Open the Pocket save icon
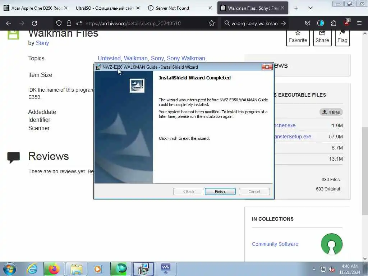 [x=308, y=23]
